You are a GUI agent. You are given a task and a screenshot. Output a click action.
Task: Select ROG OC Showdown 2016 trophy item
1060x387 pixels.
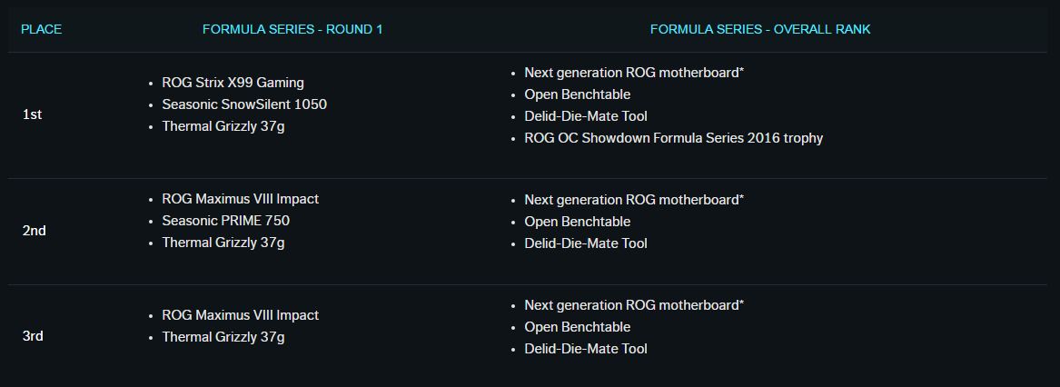tap(674, 138)
